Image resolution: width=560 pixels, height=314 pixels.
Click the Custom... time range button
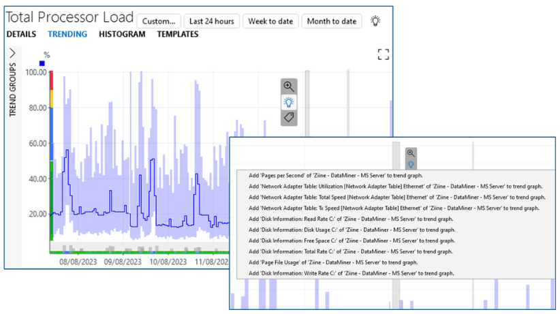click(x=159, y=21)
